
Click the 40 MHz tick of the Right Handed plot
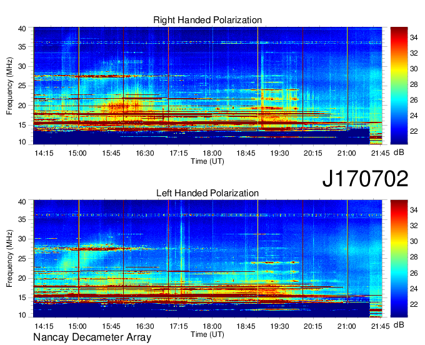click(22, 29)
